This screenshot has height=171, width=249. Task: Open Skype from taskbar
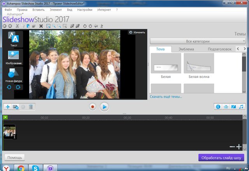coord(35,168)
